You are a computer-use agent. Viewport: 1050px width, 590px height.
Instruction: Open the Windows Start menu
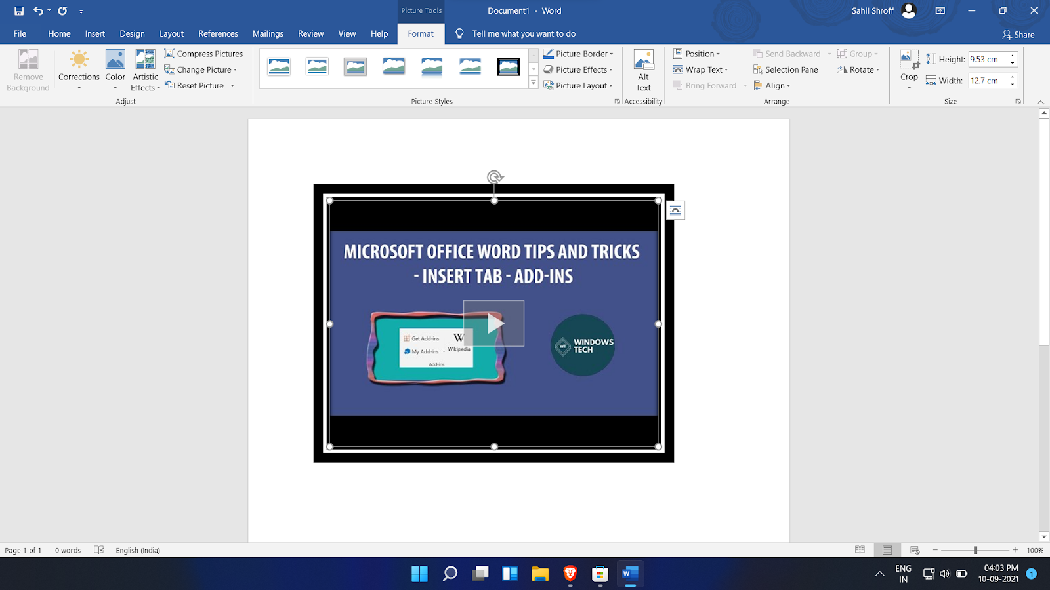[x=419, y=574]
